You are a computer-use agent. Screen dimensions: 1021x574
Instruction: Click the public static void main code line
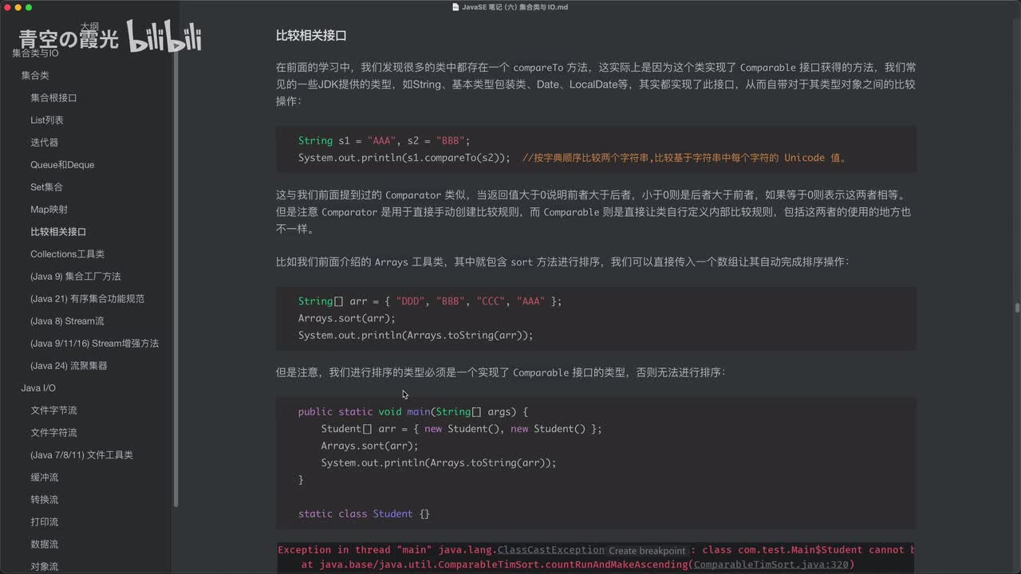(413, 412)
